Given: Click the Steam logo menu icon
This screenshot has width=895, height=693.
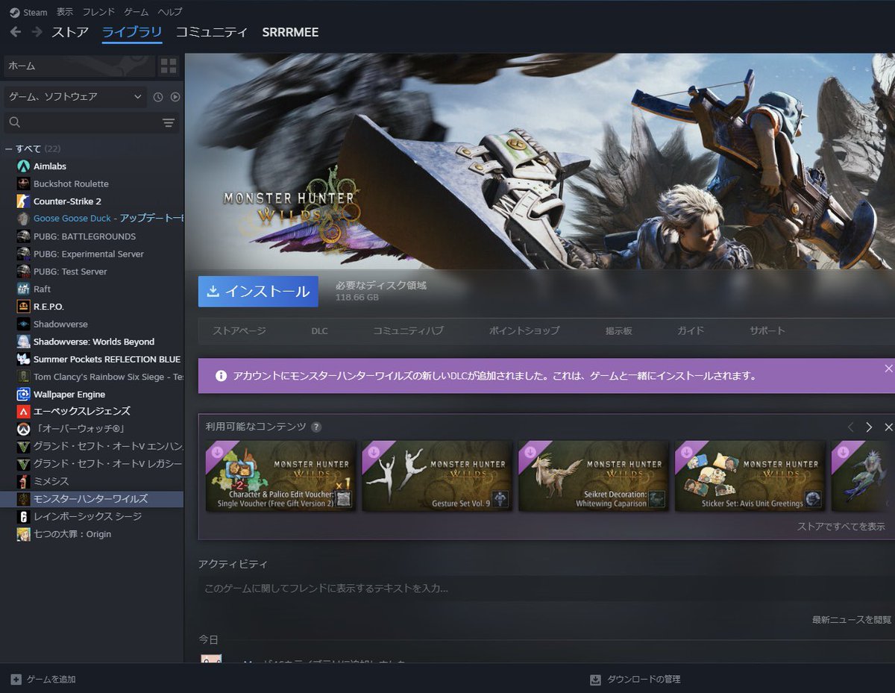Looking at the screenshot, I should coord(14,12).
